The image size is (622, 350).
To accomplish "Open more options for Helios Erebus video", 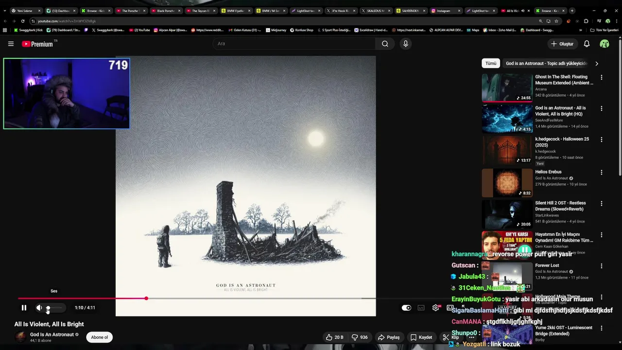I will (602, 172).
